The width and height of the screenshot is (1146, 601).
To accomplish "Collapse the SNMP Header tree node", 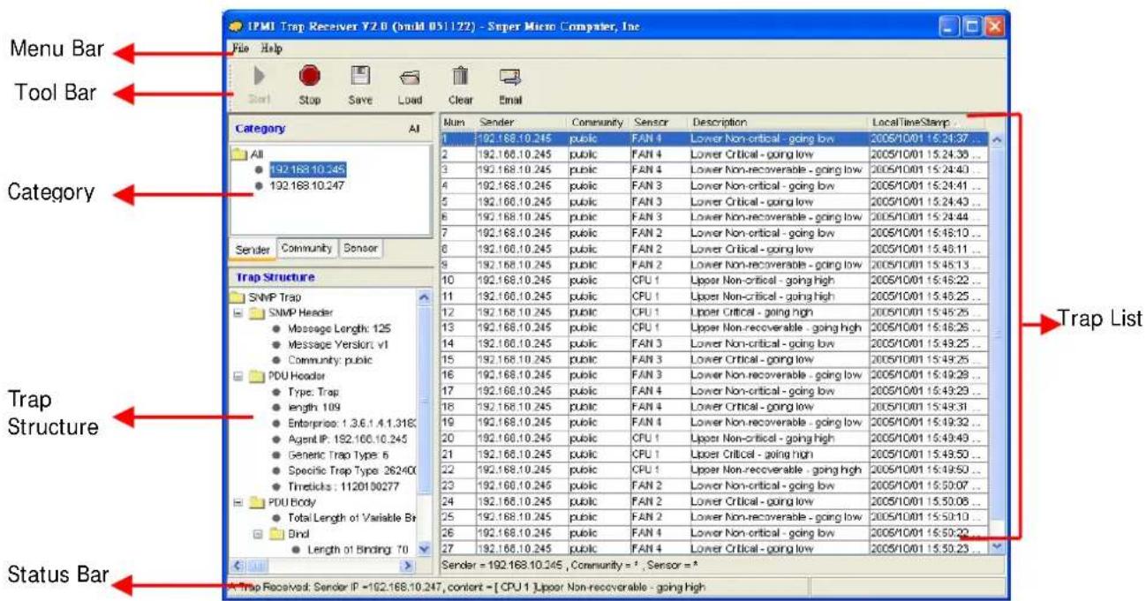I will coord(238,313).
